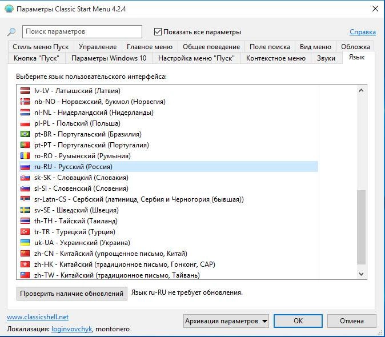Viewport: 385px width, 337px height.
Task: Select sr-Latn-CS - Сербский row
Action: pyautogui.click(x=169, y=199)
